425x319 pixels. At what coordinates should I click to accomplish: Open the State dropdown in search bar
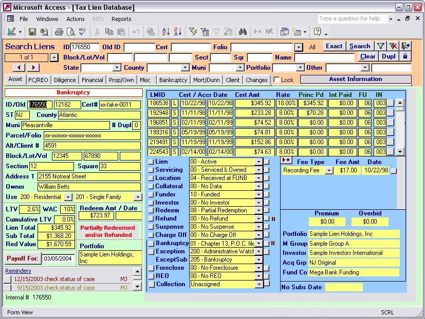point(117,67)
